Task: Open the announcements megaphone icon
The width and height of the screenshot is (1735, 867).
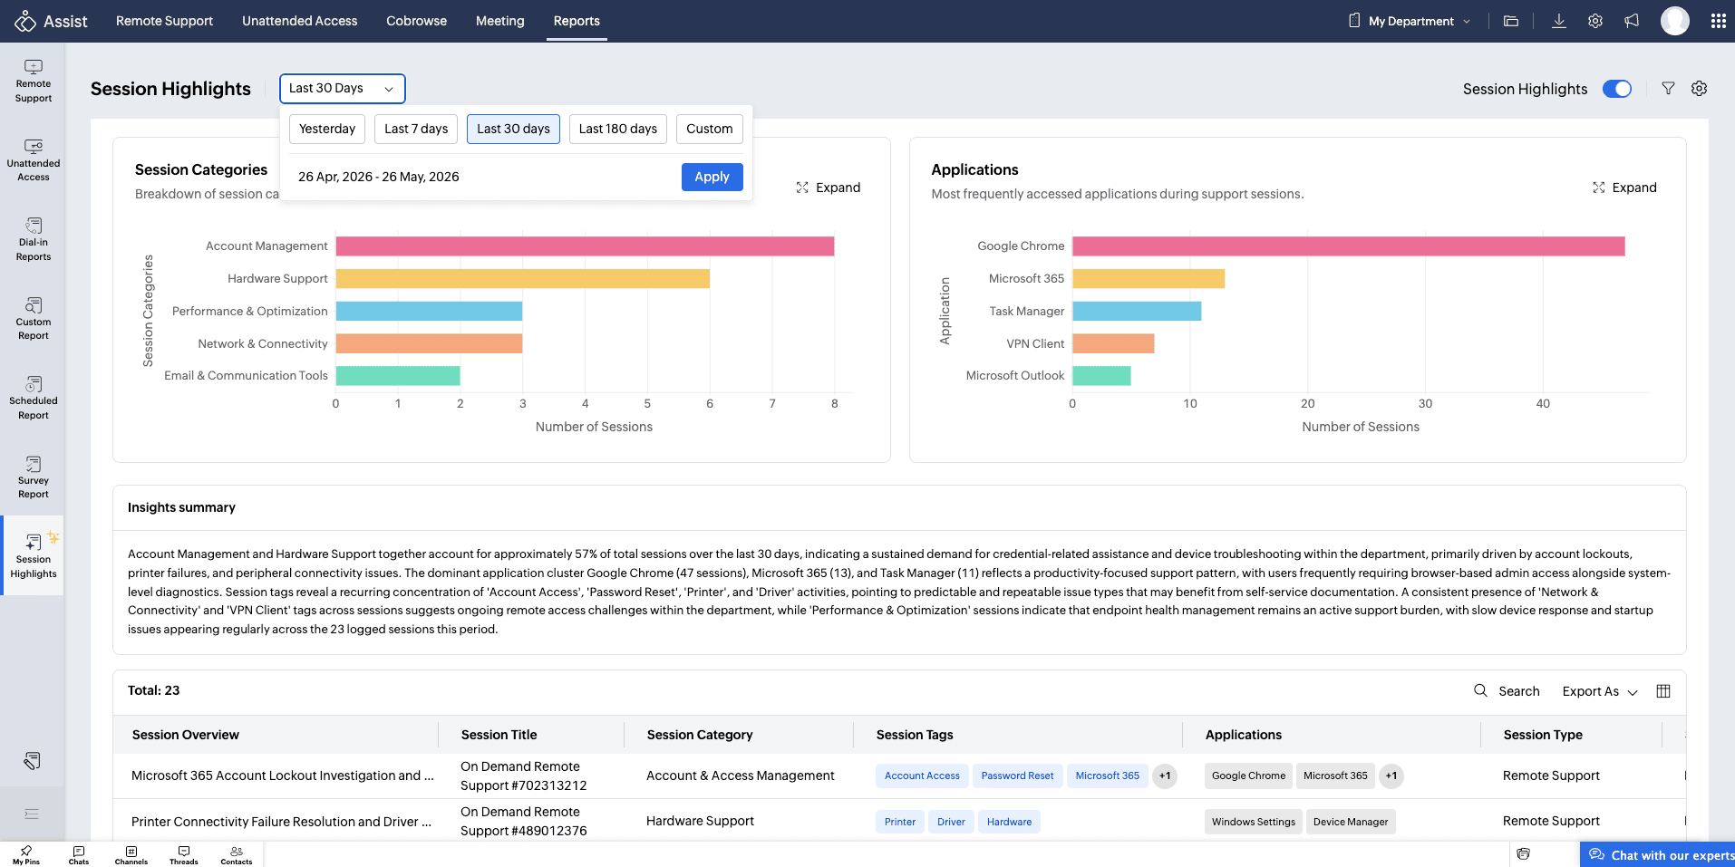Action: coord(1632,21)
